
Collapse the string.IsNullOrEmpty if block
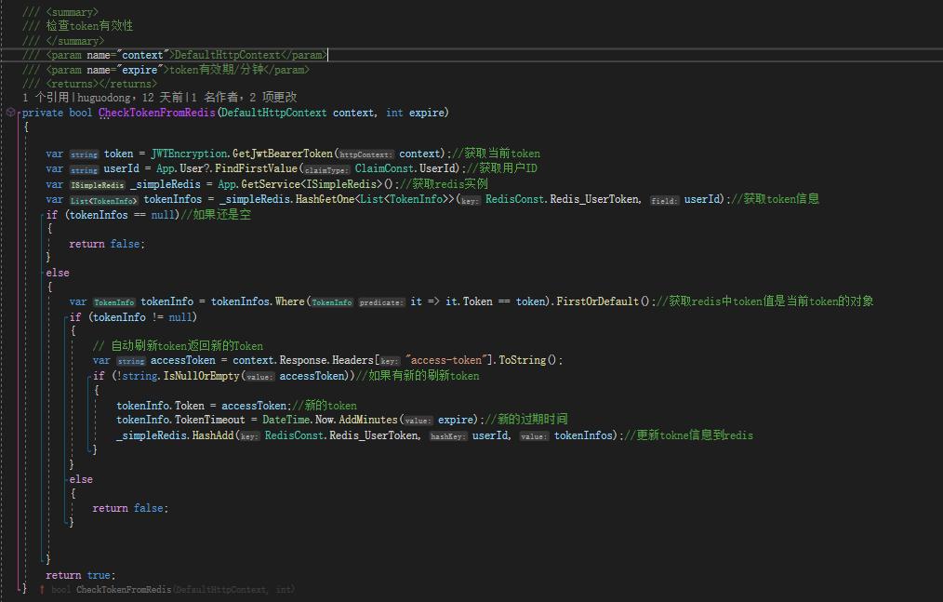click(89, 376)
